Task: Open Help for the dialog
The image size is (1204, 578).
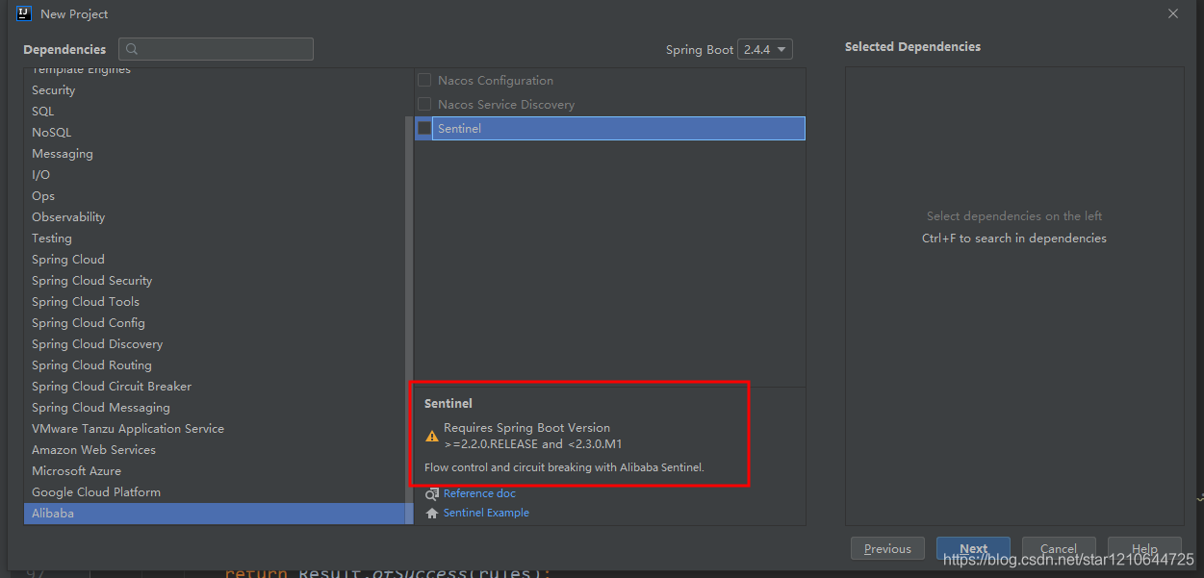Action: [1144, 548]
